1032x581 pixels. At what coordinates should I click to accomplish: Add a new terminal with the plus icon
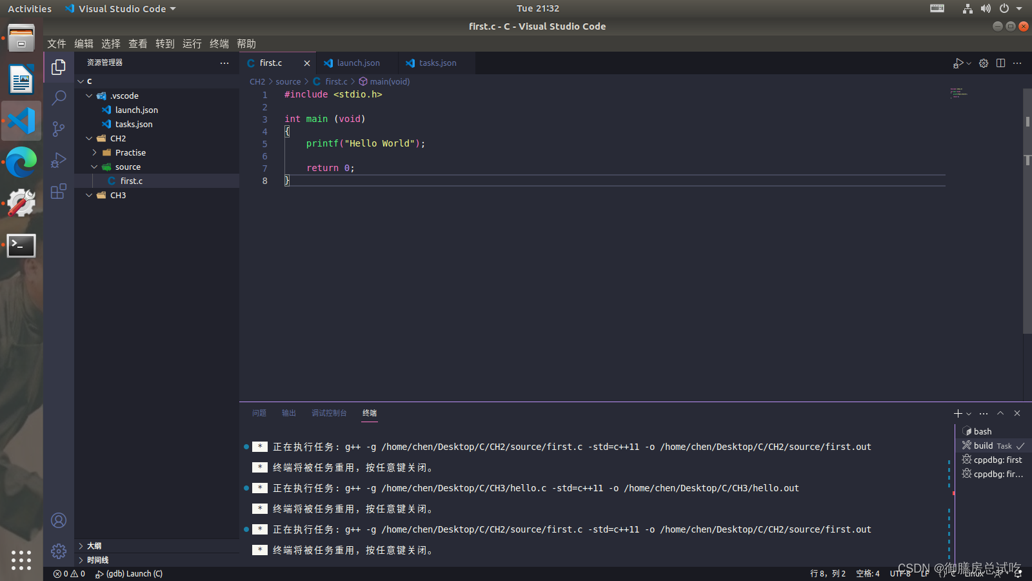(x=957, y=413)
